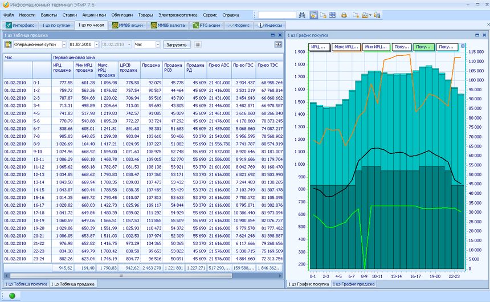This screenshot has height=302, width=490.
Task: Click the panel options icon above table
Action: (x=278, y=44)
